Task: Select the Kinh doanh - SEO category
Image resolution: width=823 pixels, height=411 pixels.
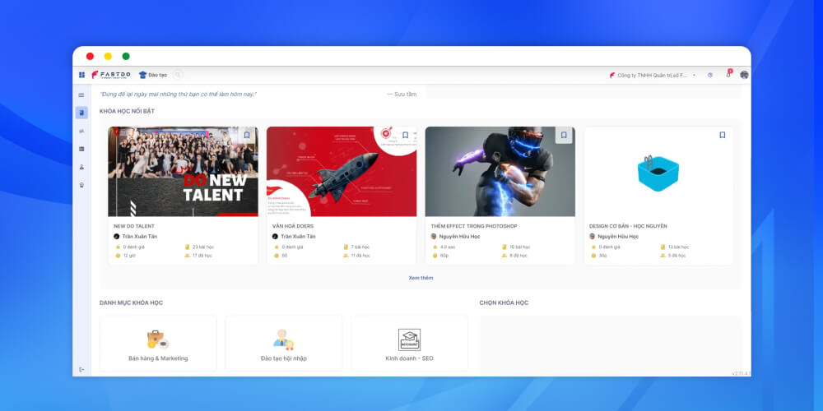Action: click(409, 344)
